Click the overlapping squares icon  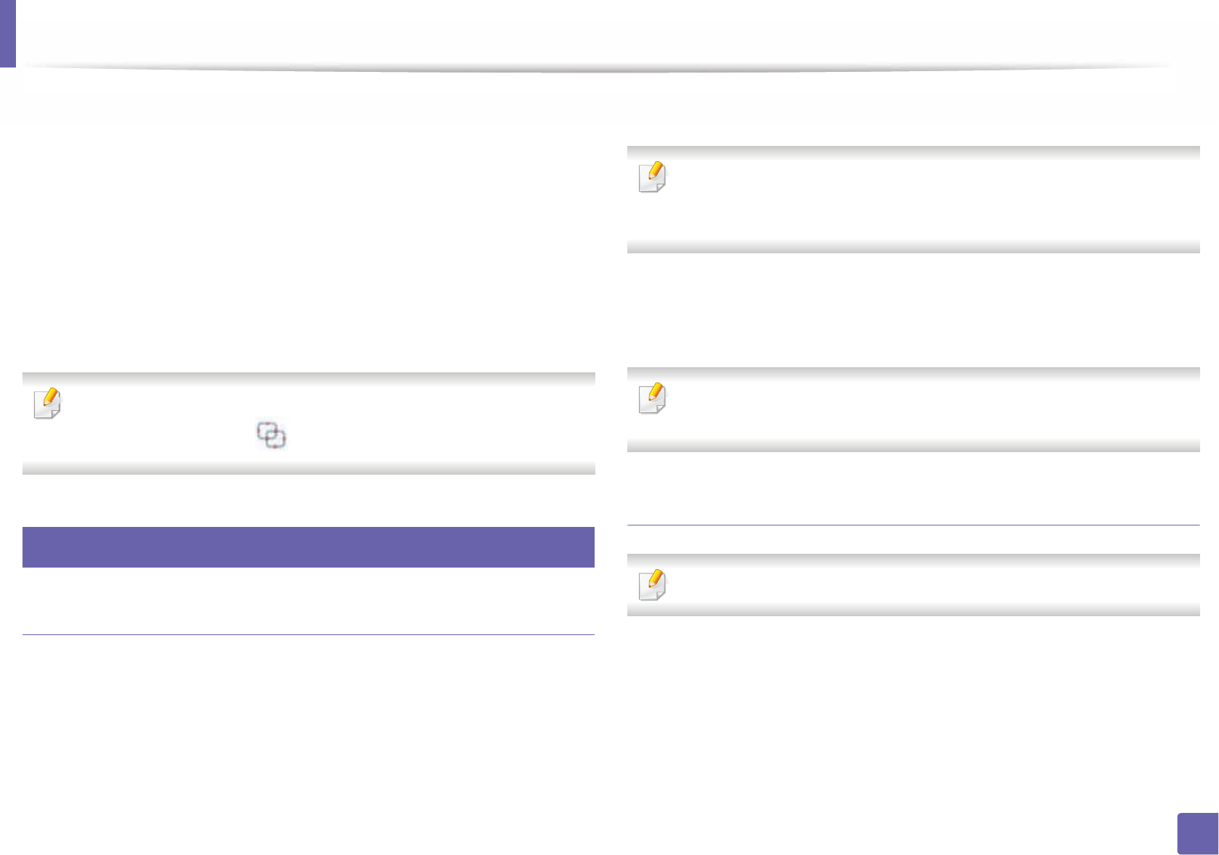click(x=272, y=435)
